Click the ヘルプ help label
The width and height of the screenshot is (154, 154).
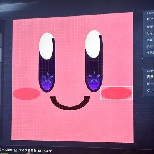[x=47, y=151]
